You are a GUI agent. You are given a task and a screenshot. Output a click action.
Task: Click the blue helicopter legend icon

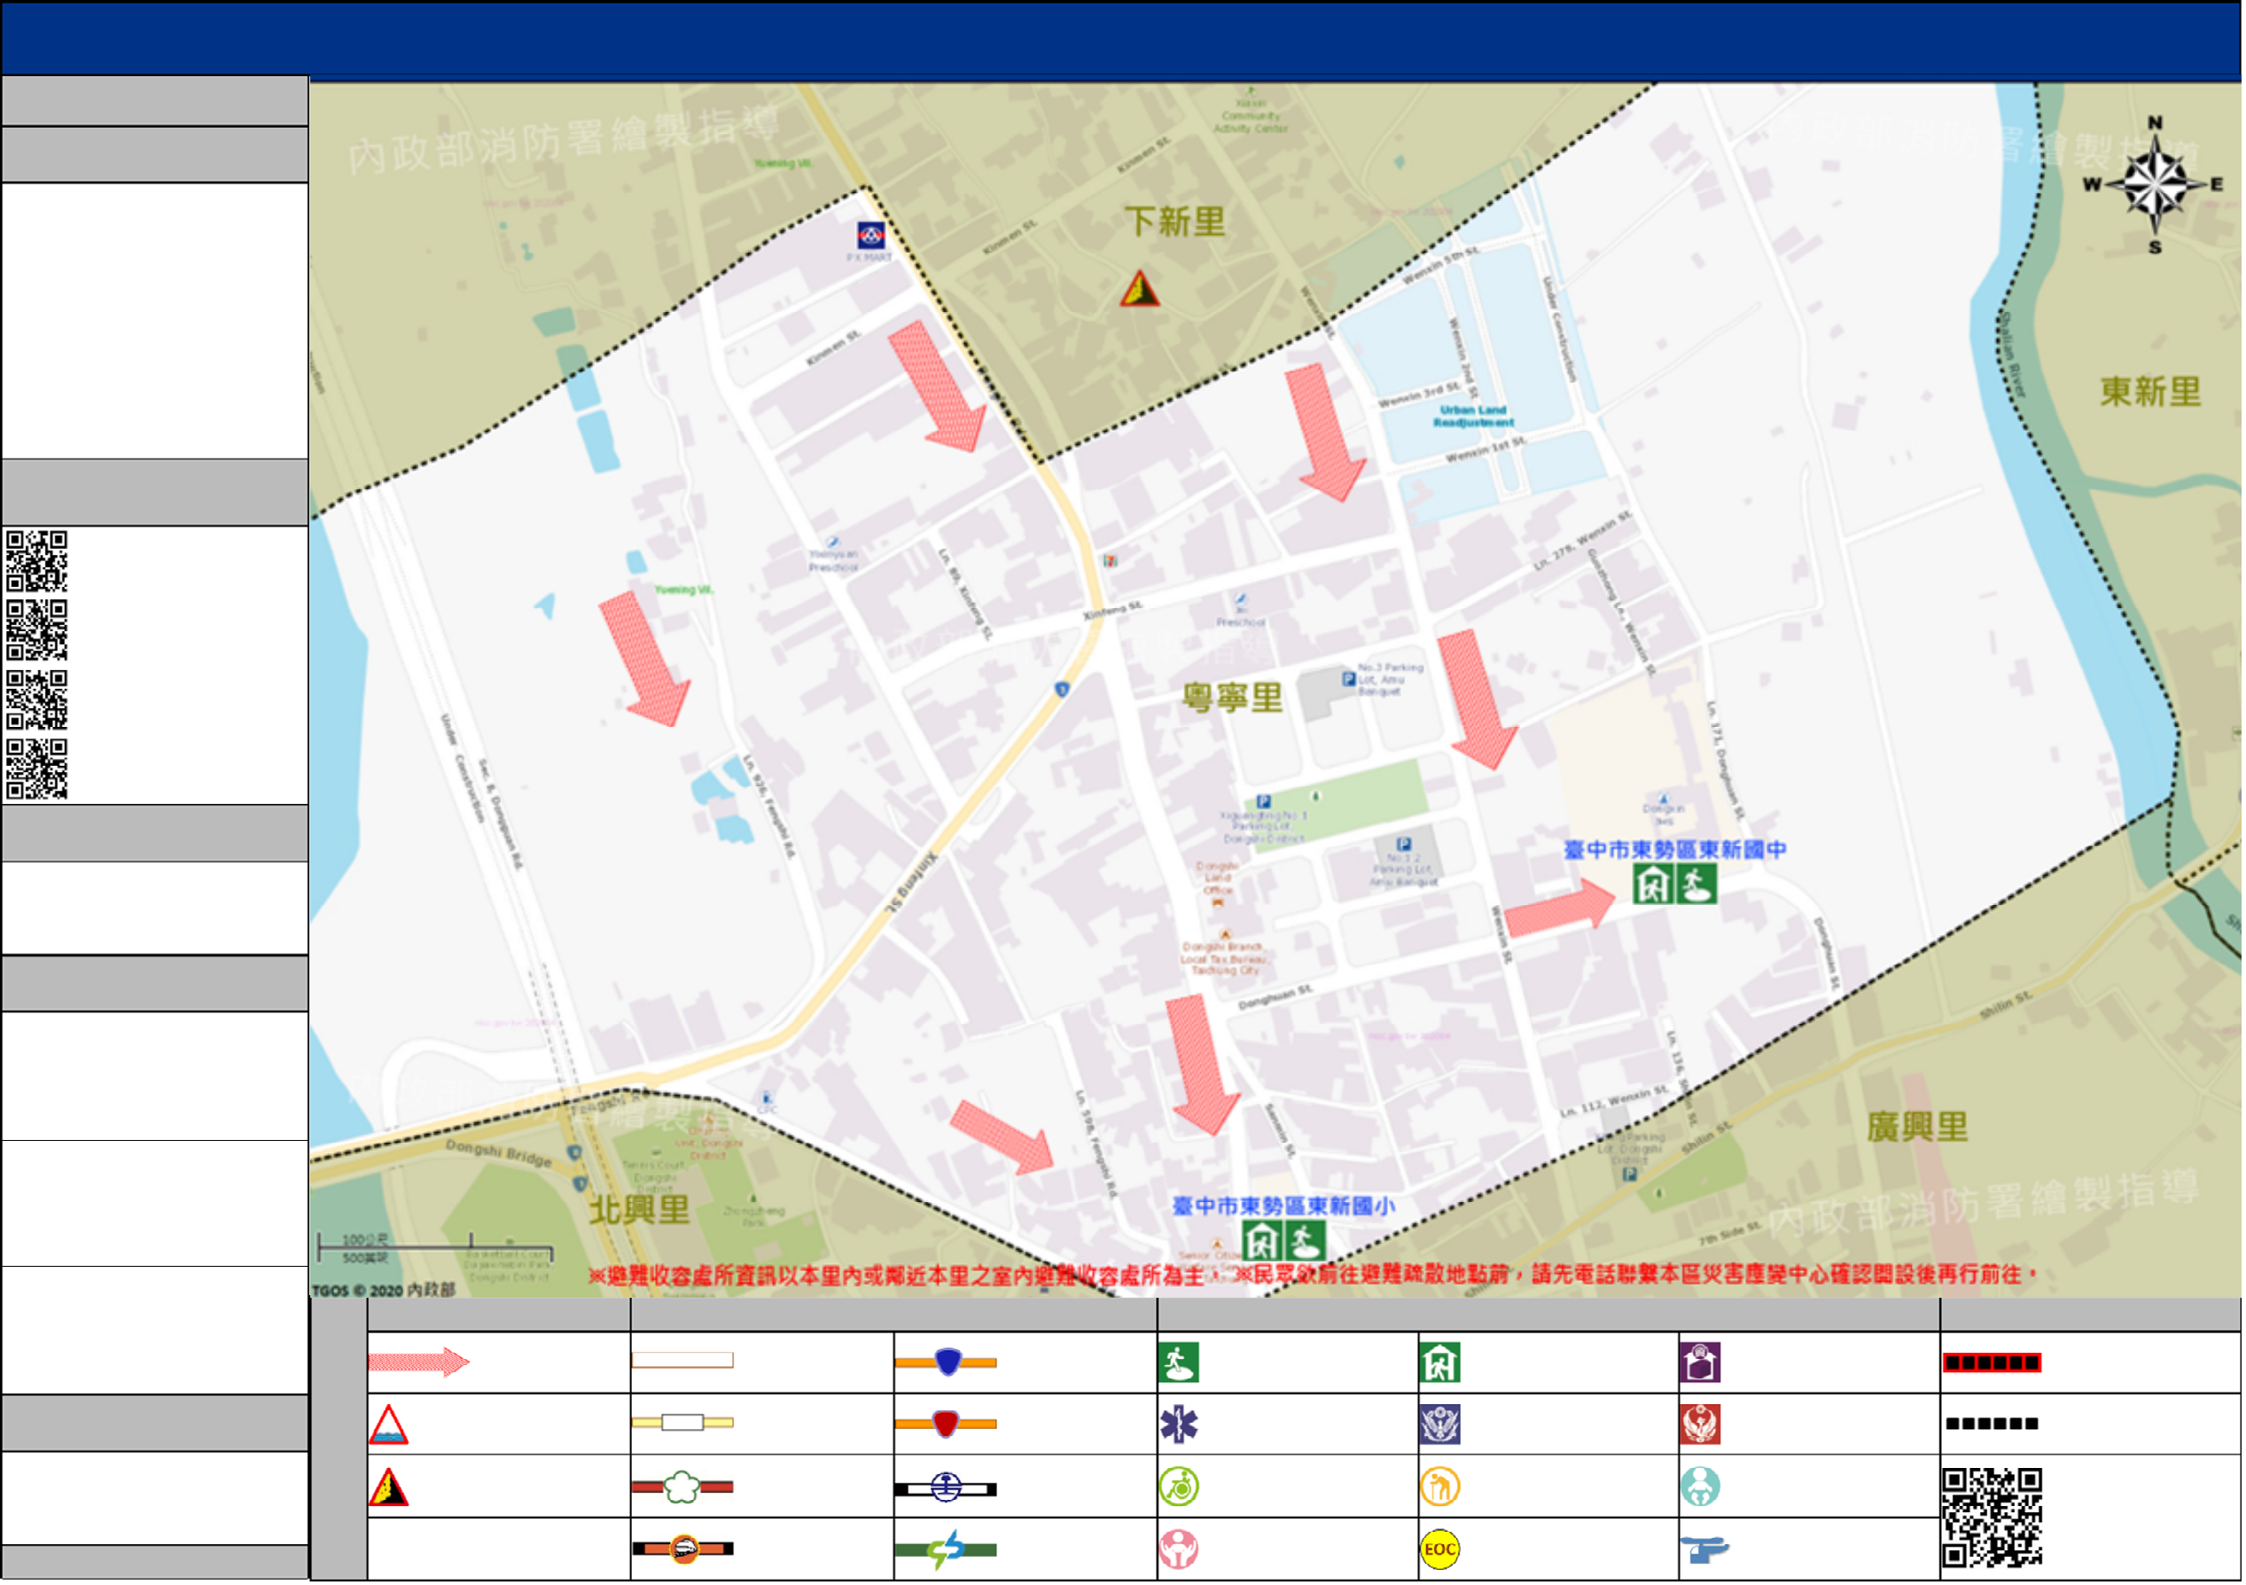tap(1706, 1551)
